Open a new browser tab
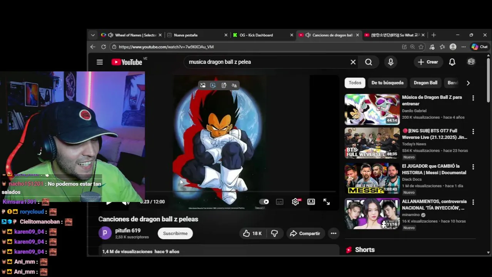 click(433, 35)
